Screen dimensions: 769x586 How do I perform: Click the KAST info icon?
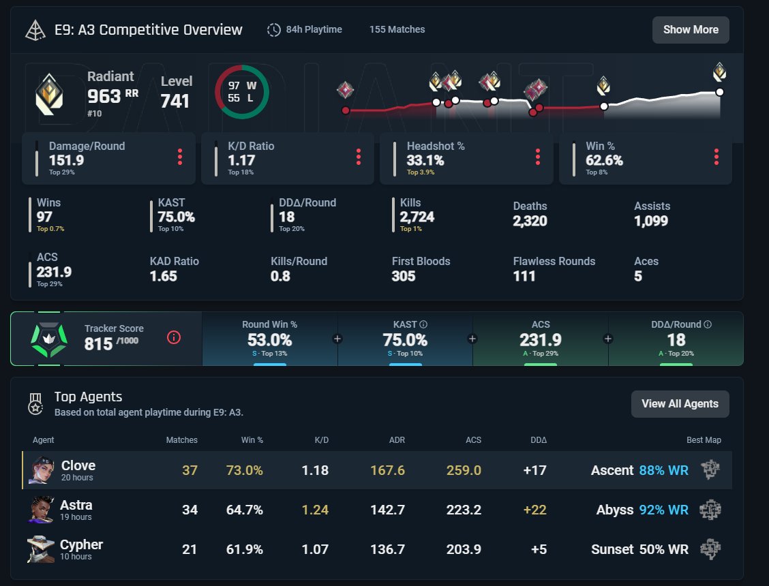(x=423, y=324)
